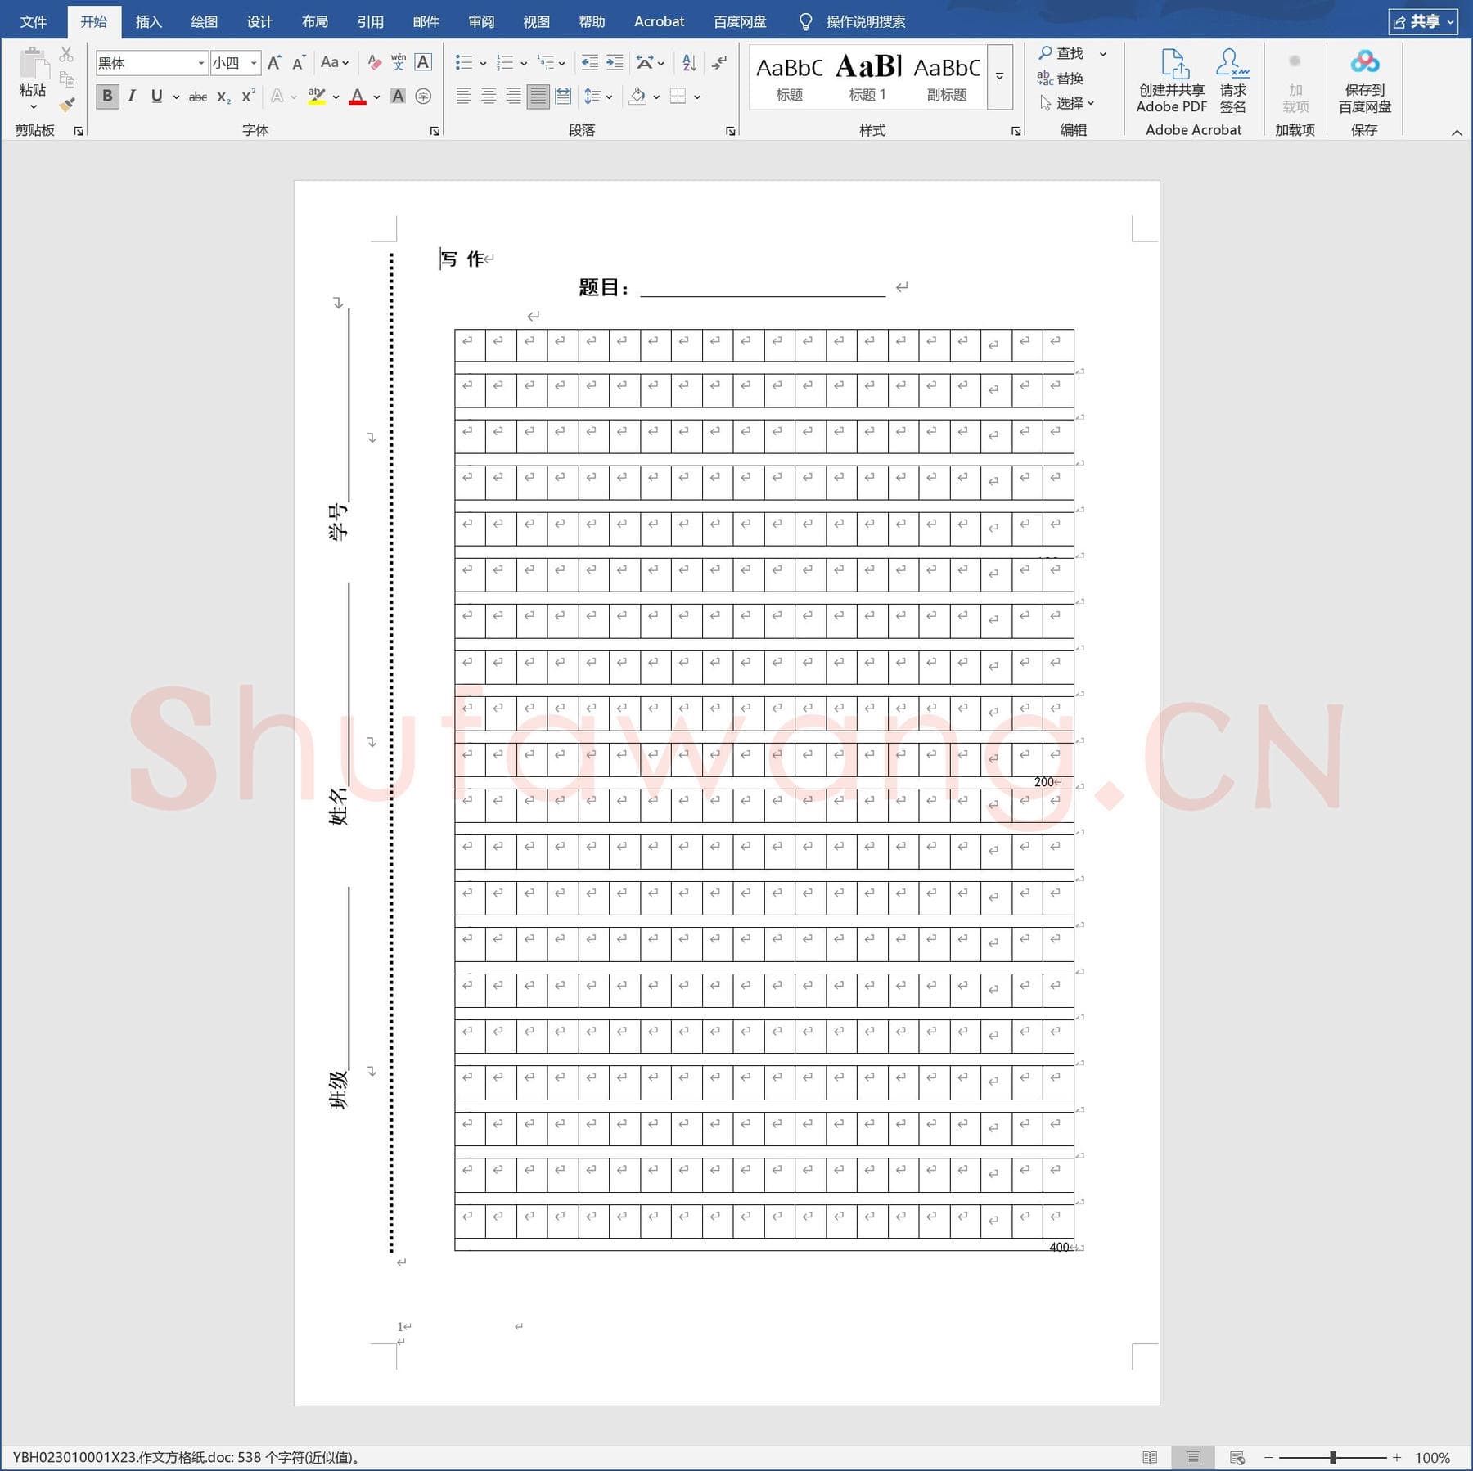Expand the bullets list dropdown arrow
The width and height of the screenshot is (1473, 1471).
tap(483, 64)
